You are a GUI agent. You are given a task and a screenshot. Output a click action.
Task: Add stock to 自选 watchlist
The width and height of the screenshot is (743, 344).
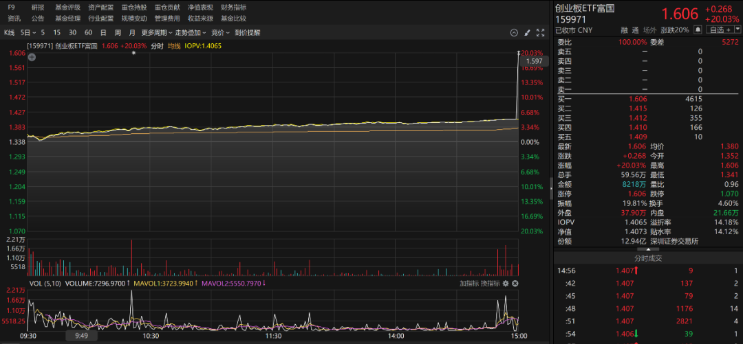[720, 30]
